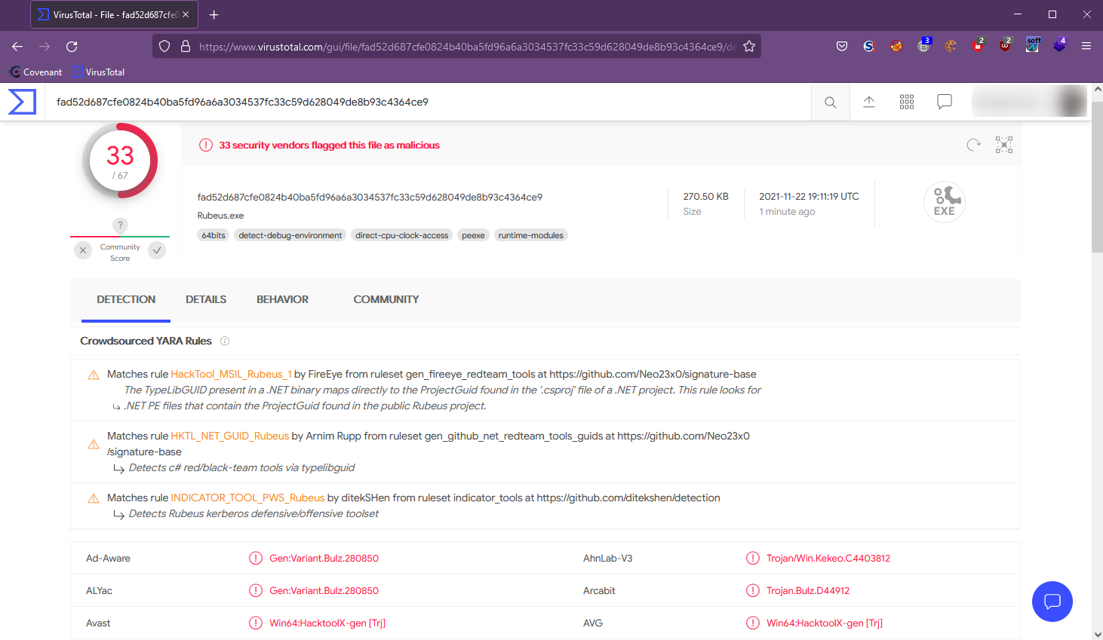The image size is (1103, 640).
Task: Click the direct-cpu-clock-access tag
Action: pos(402,235)
